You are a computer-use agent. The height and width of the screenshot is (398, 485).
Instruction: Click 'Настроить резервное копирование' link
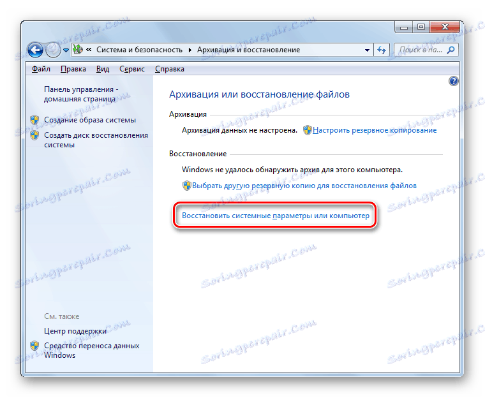(x=375, y=130)
